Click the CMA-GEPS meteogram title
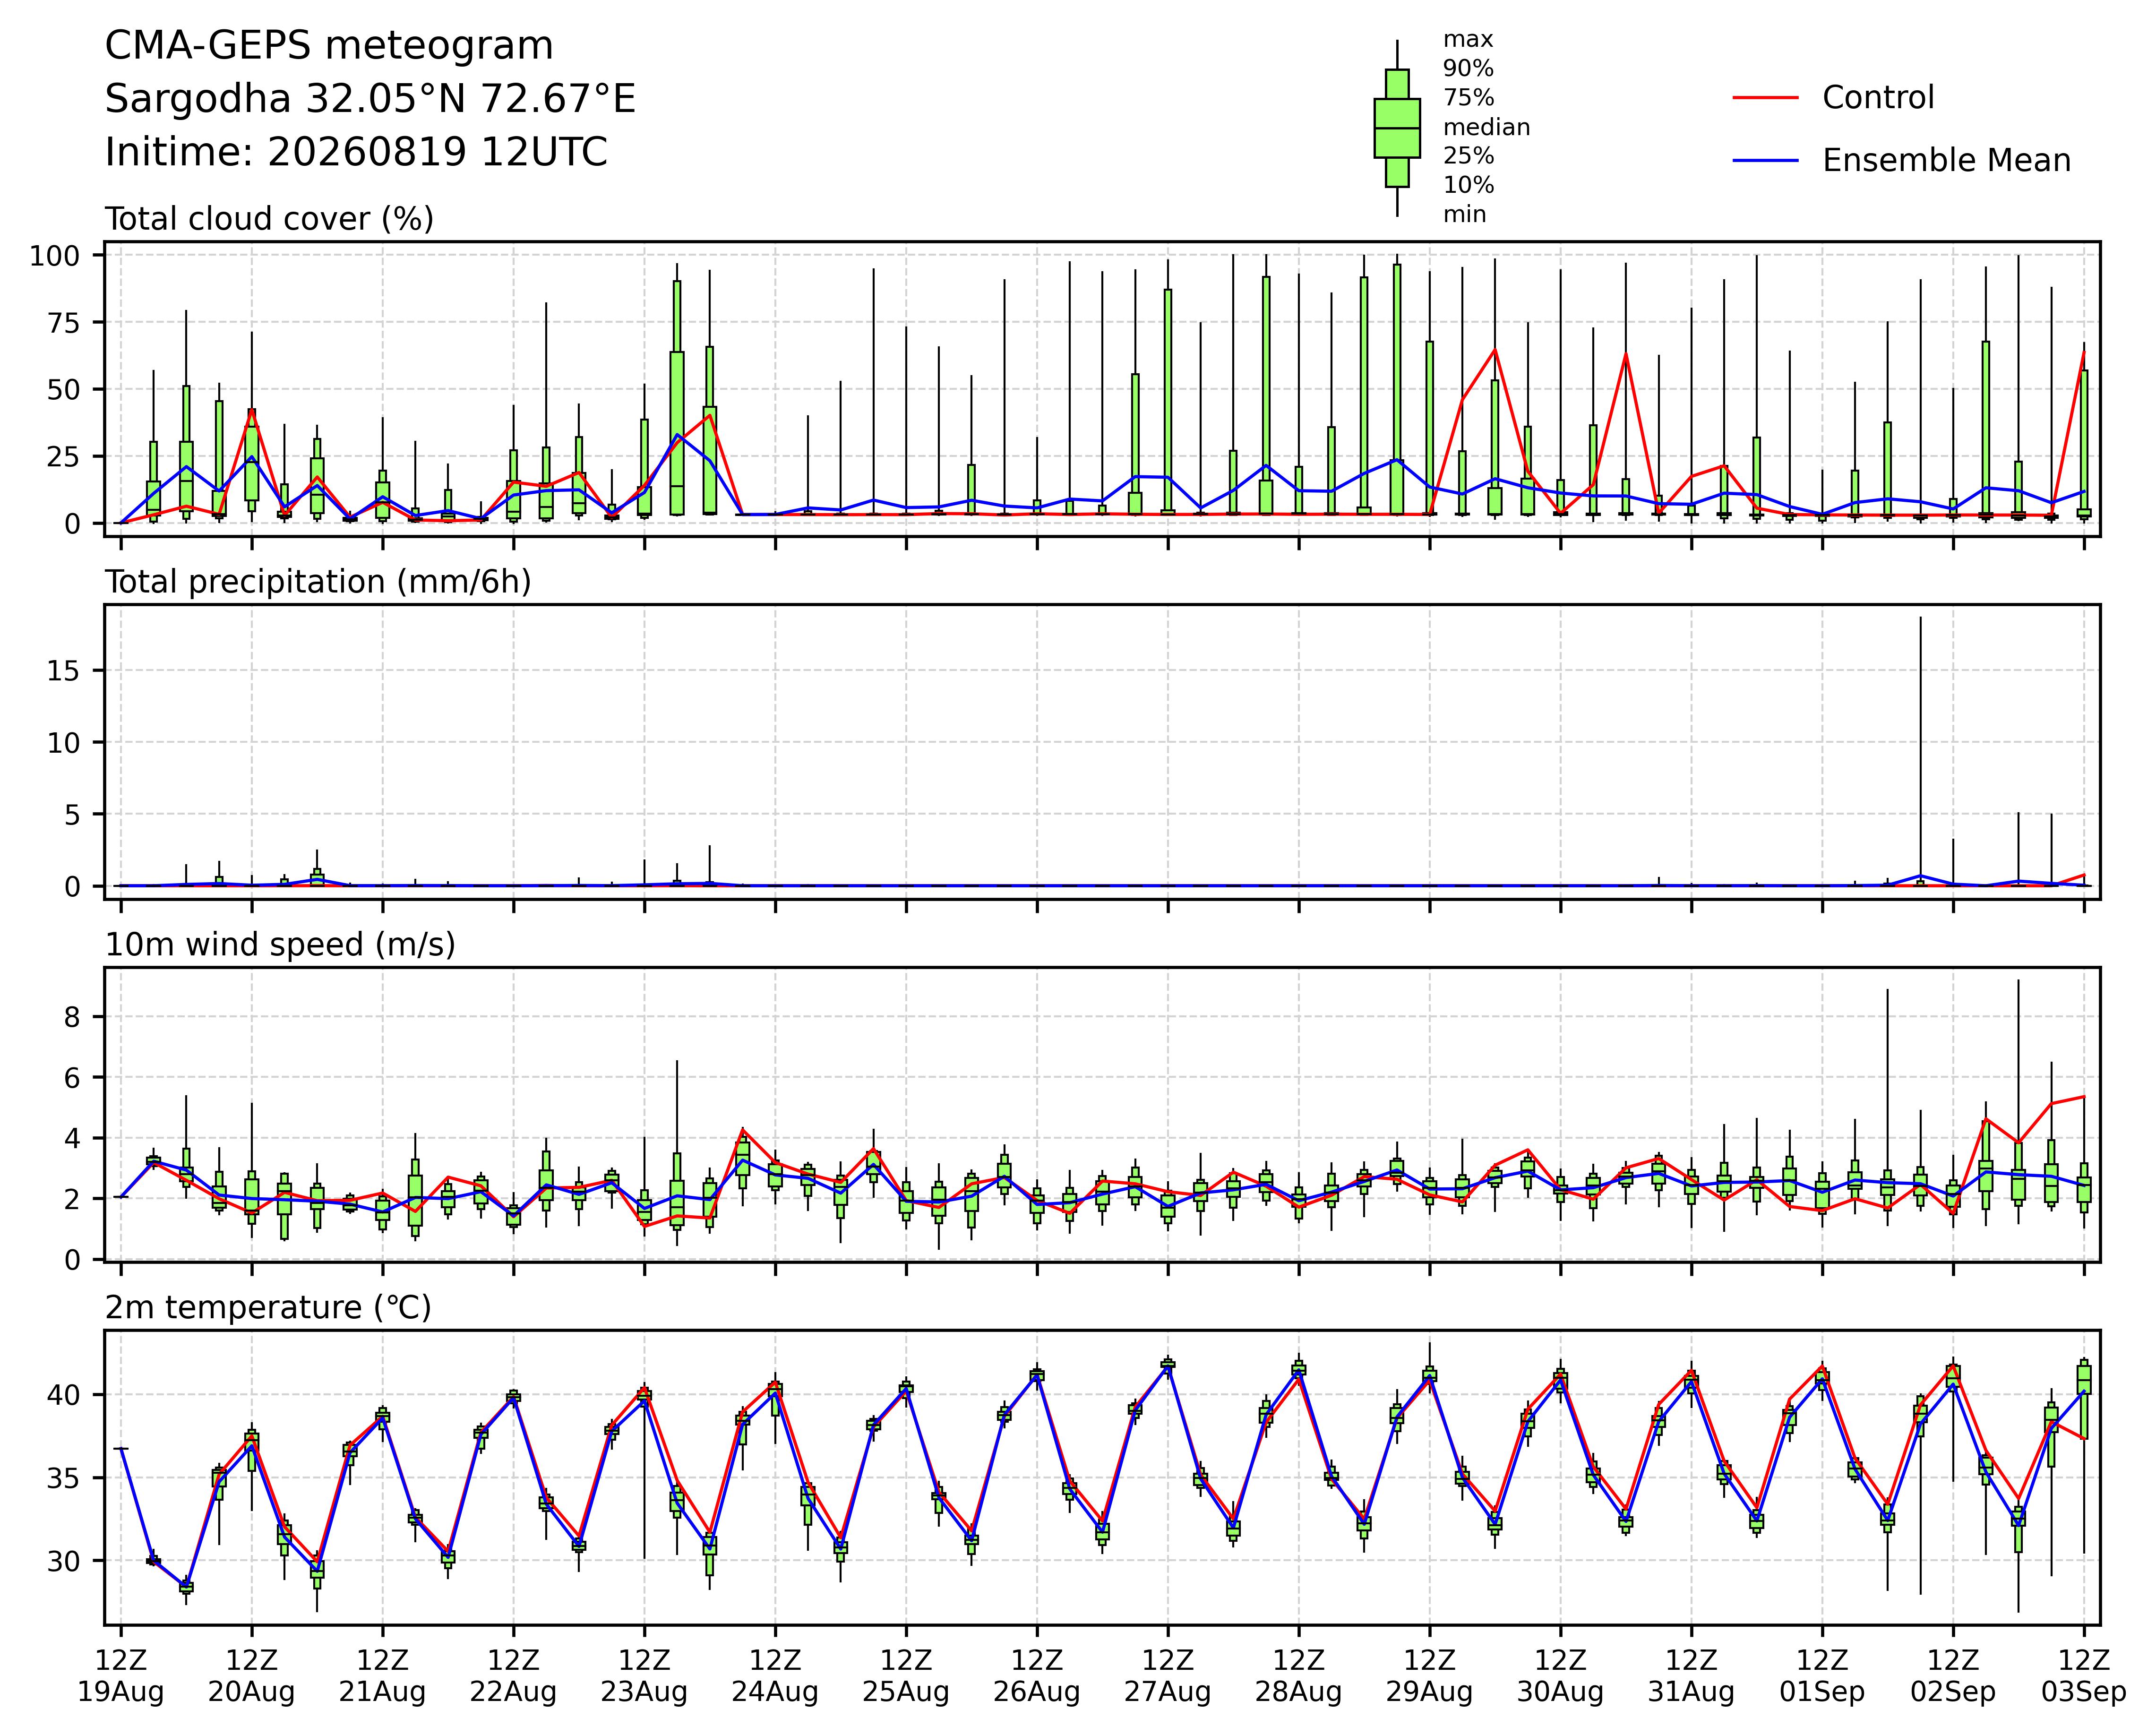 [329, 46]
